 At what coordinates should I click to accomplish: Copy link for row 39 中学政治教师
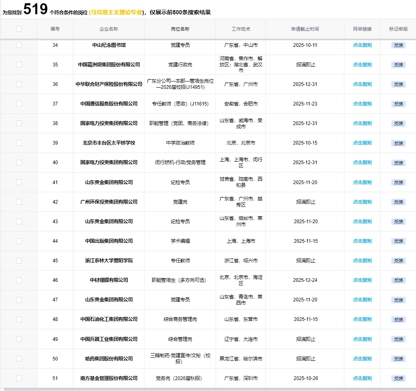tap(362, 143)
